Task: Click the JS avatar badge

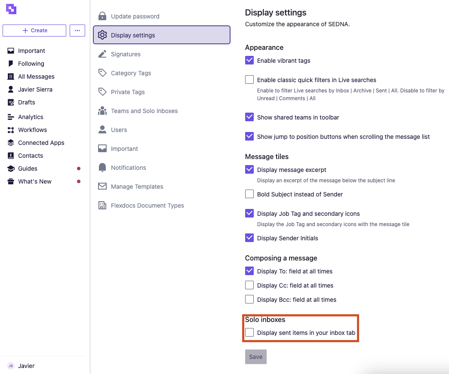Action: click(x=11, y=366)
